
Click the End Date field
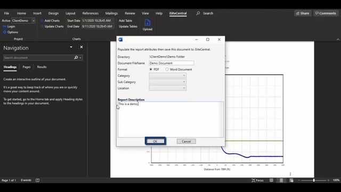(x=98, y=26)
